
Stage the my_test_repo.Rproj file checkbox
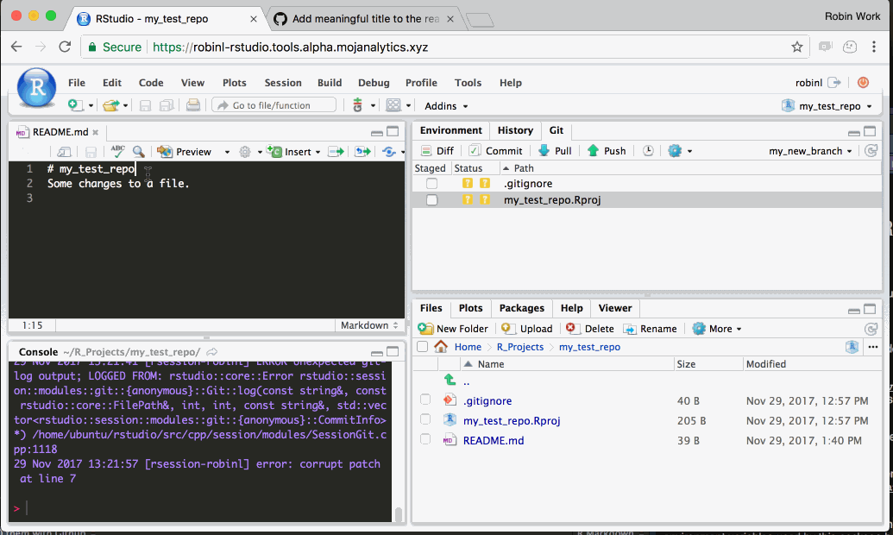coord(431,200)
